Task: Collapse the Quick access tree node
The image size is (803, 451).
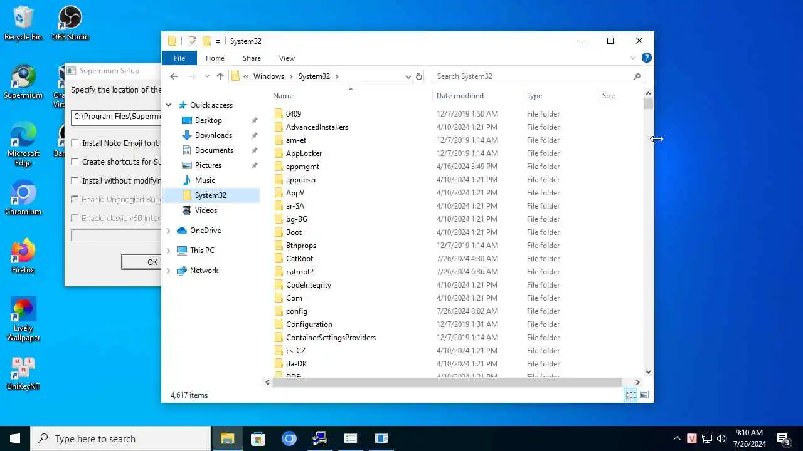Action: pos(168,105)
